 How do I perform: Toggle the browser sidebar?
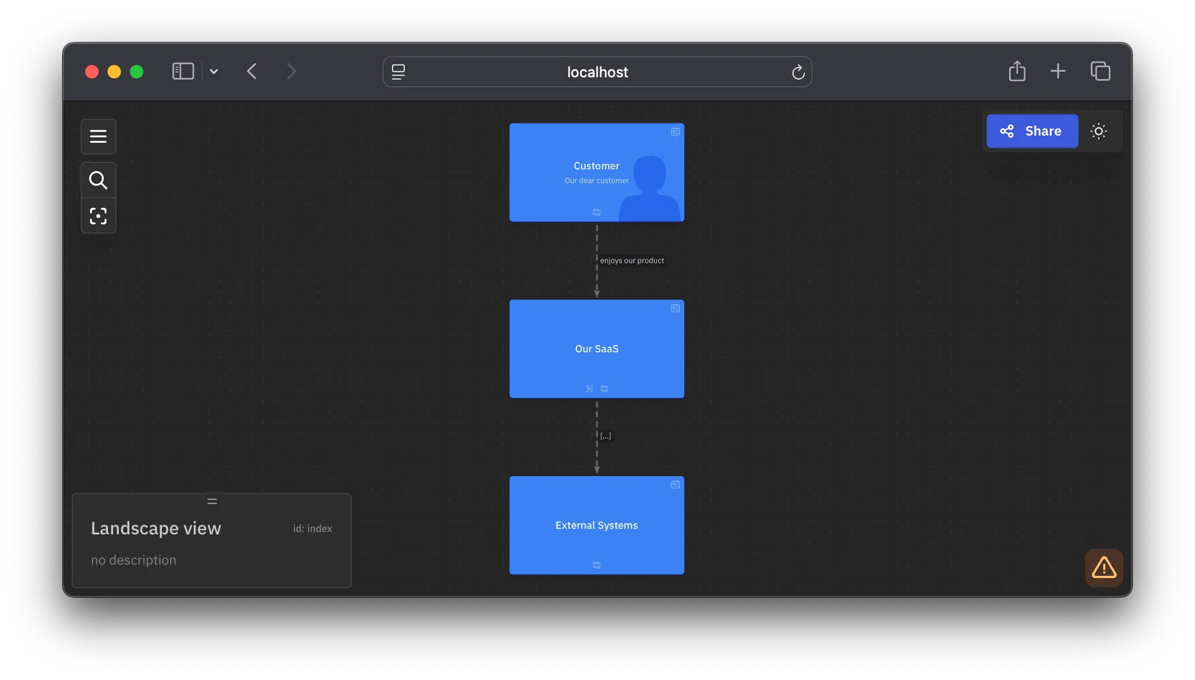click(x=183, y=71)
